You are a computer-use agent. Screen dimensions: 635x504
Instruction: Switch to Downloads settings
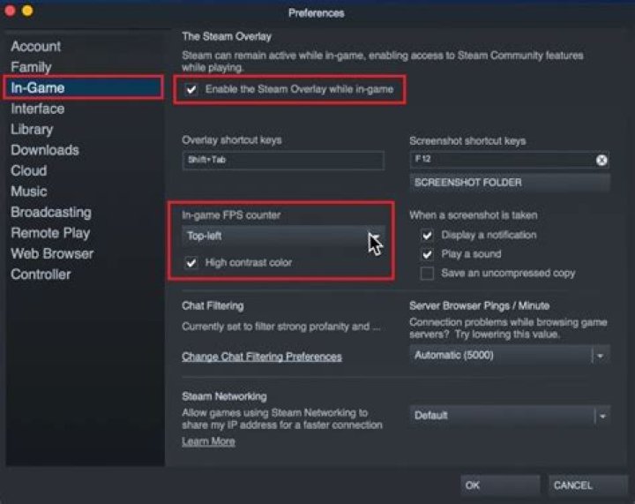pyautogui.click(x=45, y=150)
